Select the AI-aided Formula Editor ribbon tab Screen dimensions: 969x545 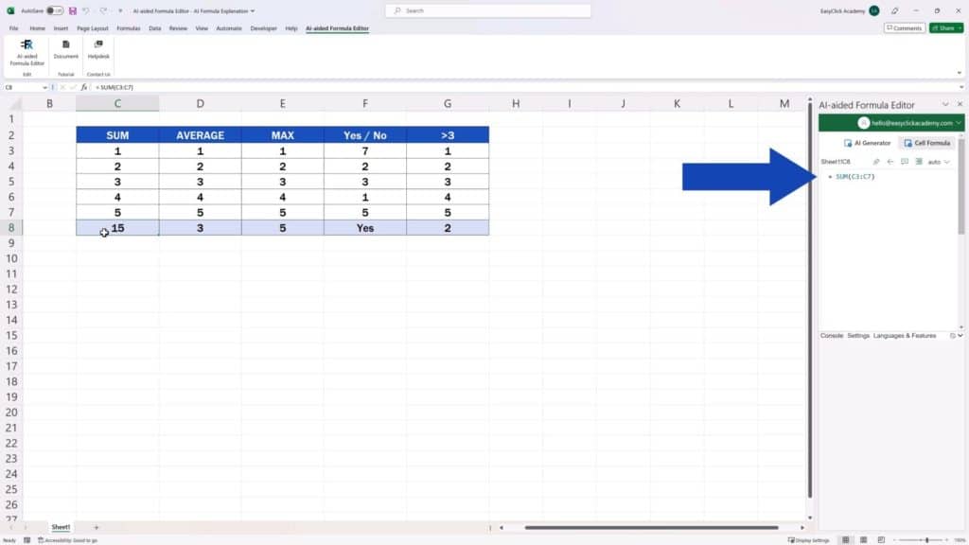pyautogui.click(x=337, y=28)
